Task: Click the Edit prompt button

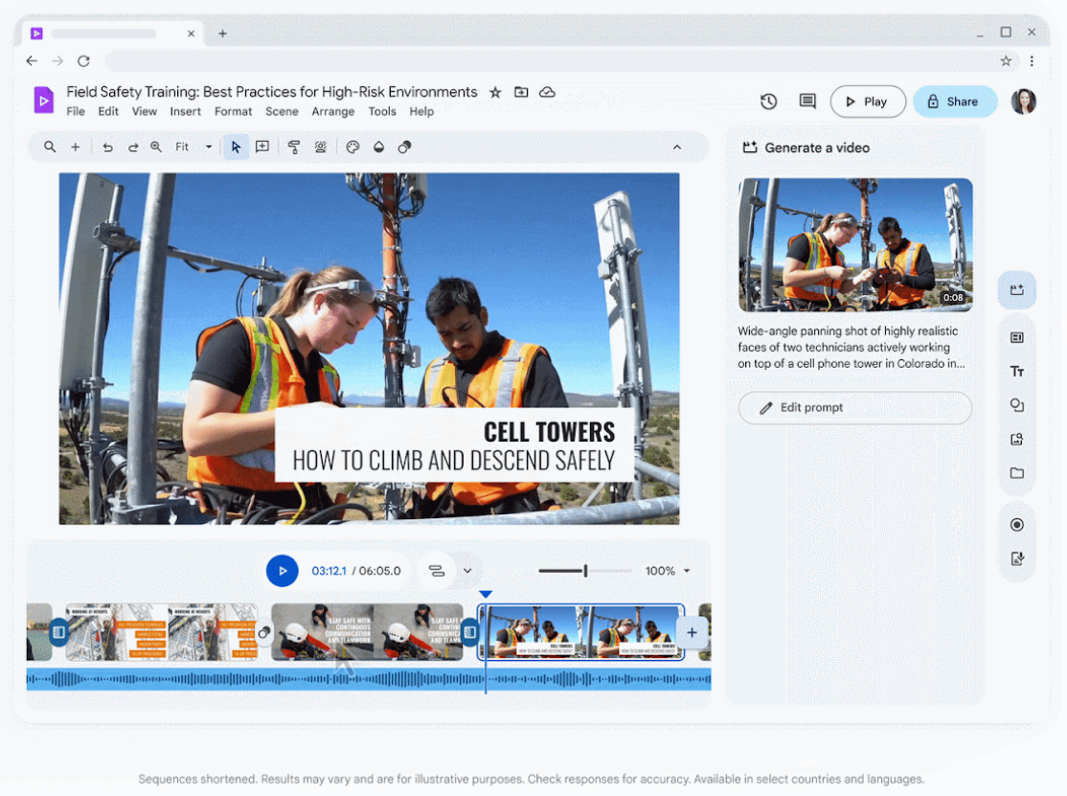Action: tap(854, 408)
